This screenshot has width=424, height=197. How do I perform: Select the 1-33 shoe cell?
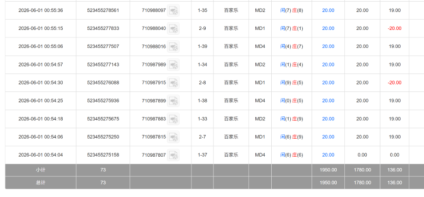click(202, 119)
